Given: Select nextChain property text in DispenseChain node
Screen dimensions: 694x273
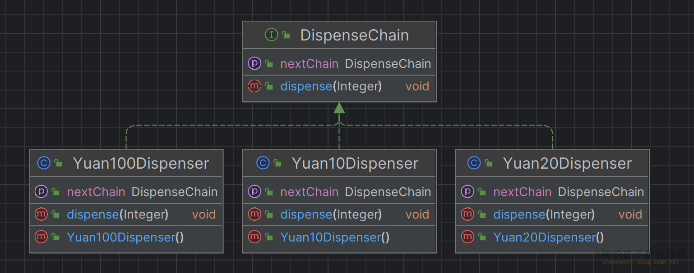Looking at the screenshot, I should (310, 64).
